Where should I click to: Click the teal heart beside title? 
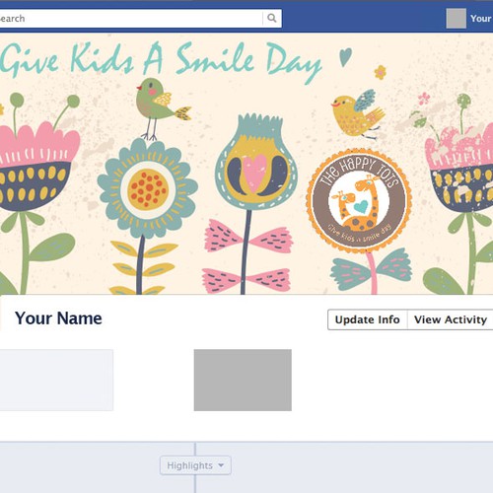tap(345, 57)
